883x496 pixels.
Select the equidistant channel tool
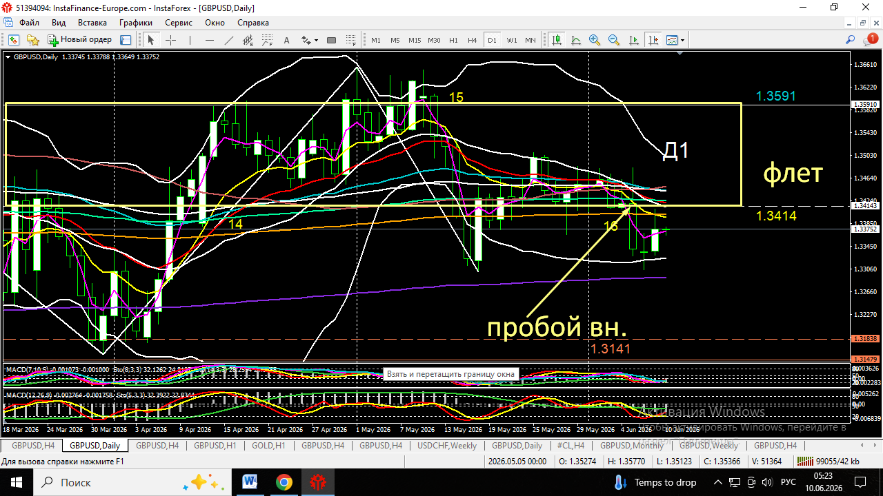click(248, 40)
